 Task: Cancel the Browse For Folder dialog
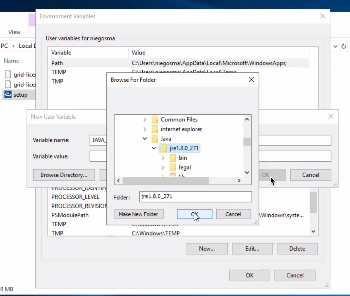click(x=233, y=214)
